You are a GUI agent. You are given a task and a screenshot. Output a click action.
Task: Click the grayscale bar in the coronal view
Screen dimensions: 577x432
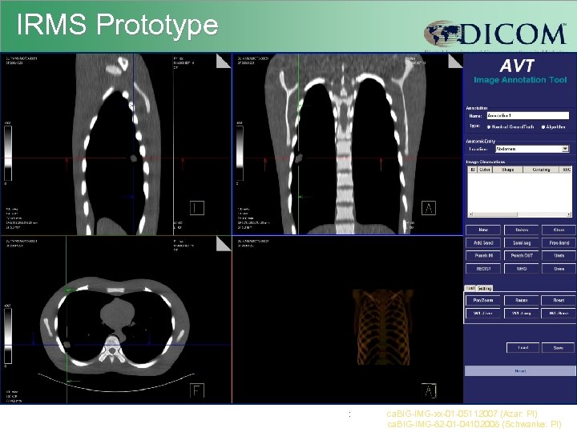[240, 153]
